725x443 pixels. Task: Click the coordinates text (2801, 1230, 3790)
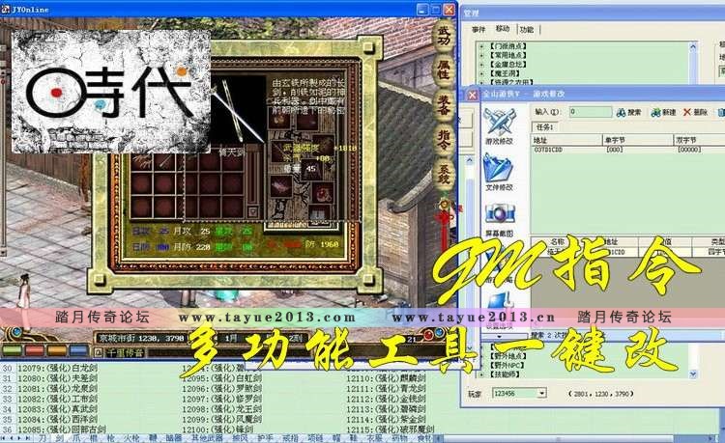601,394
